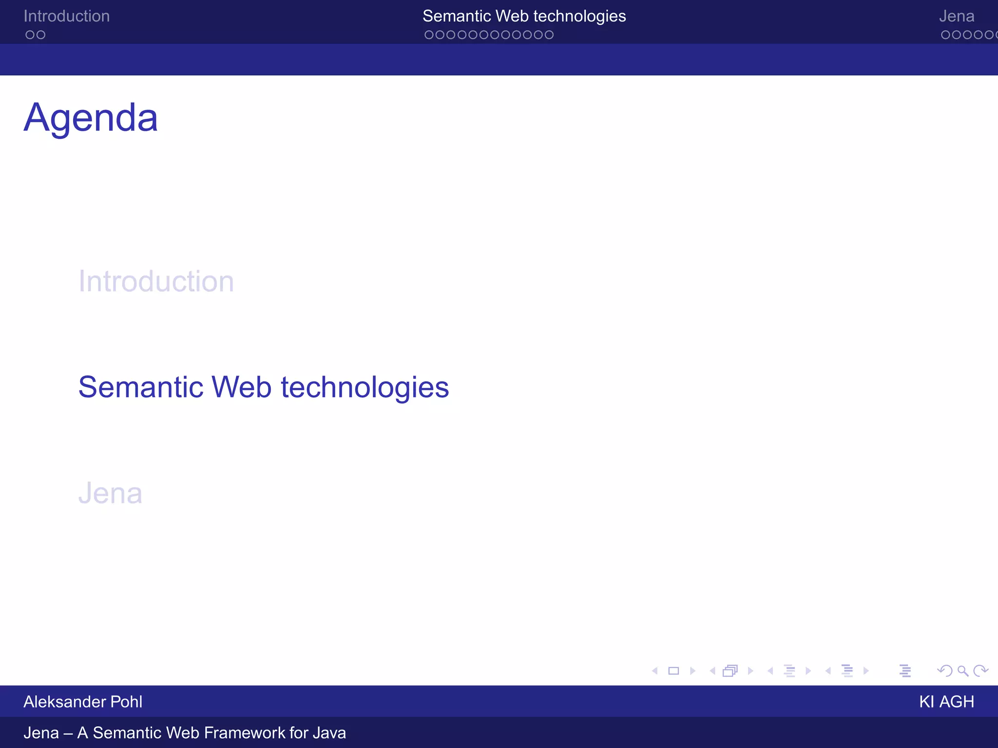Open Semantic Web technologies header section
This screenshot has width=998, height=748.
coord(524,16)
